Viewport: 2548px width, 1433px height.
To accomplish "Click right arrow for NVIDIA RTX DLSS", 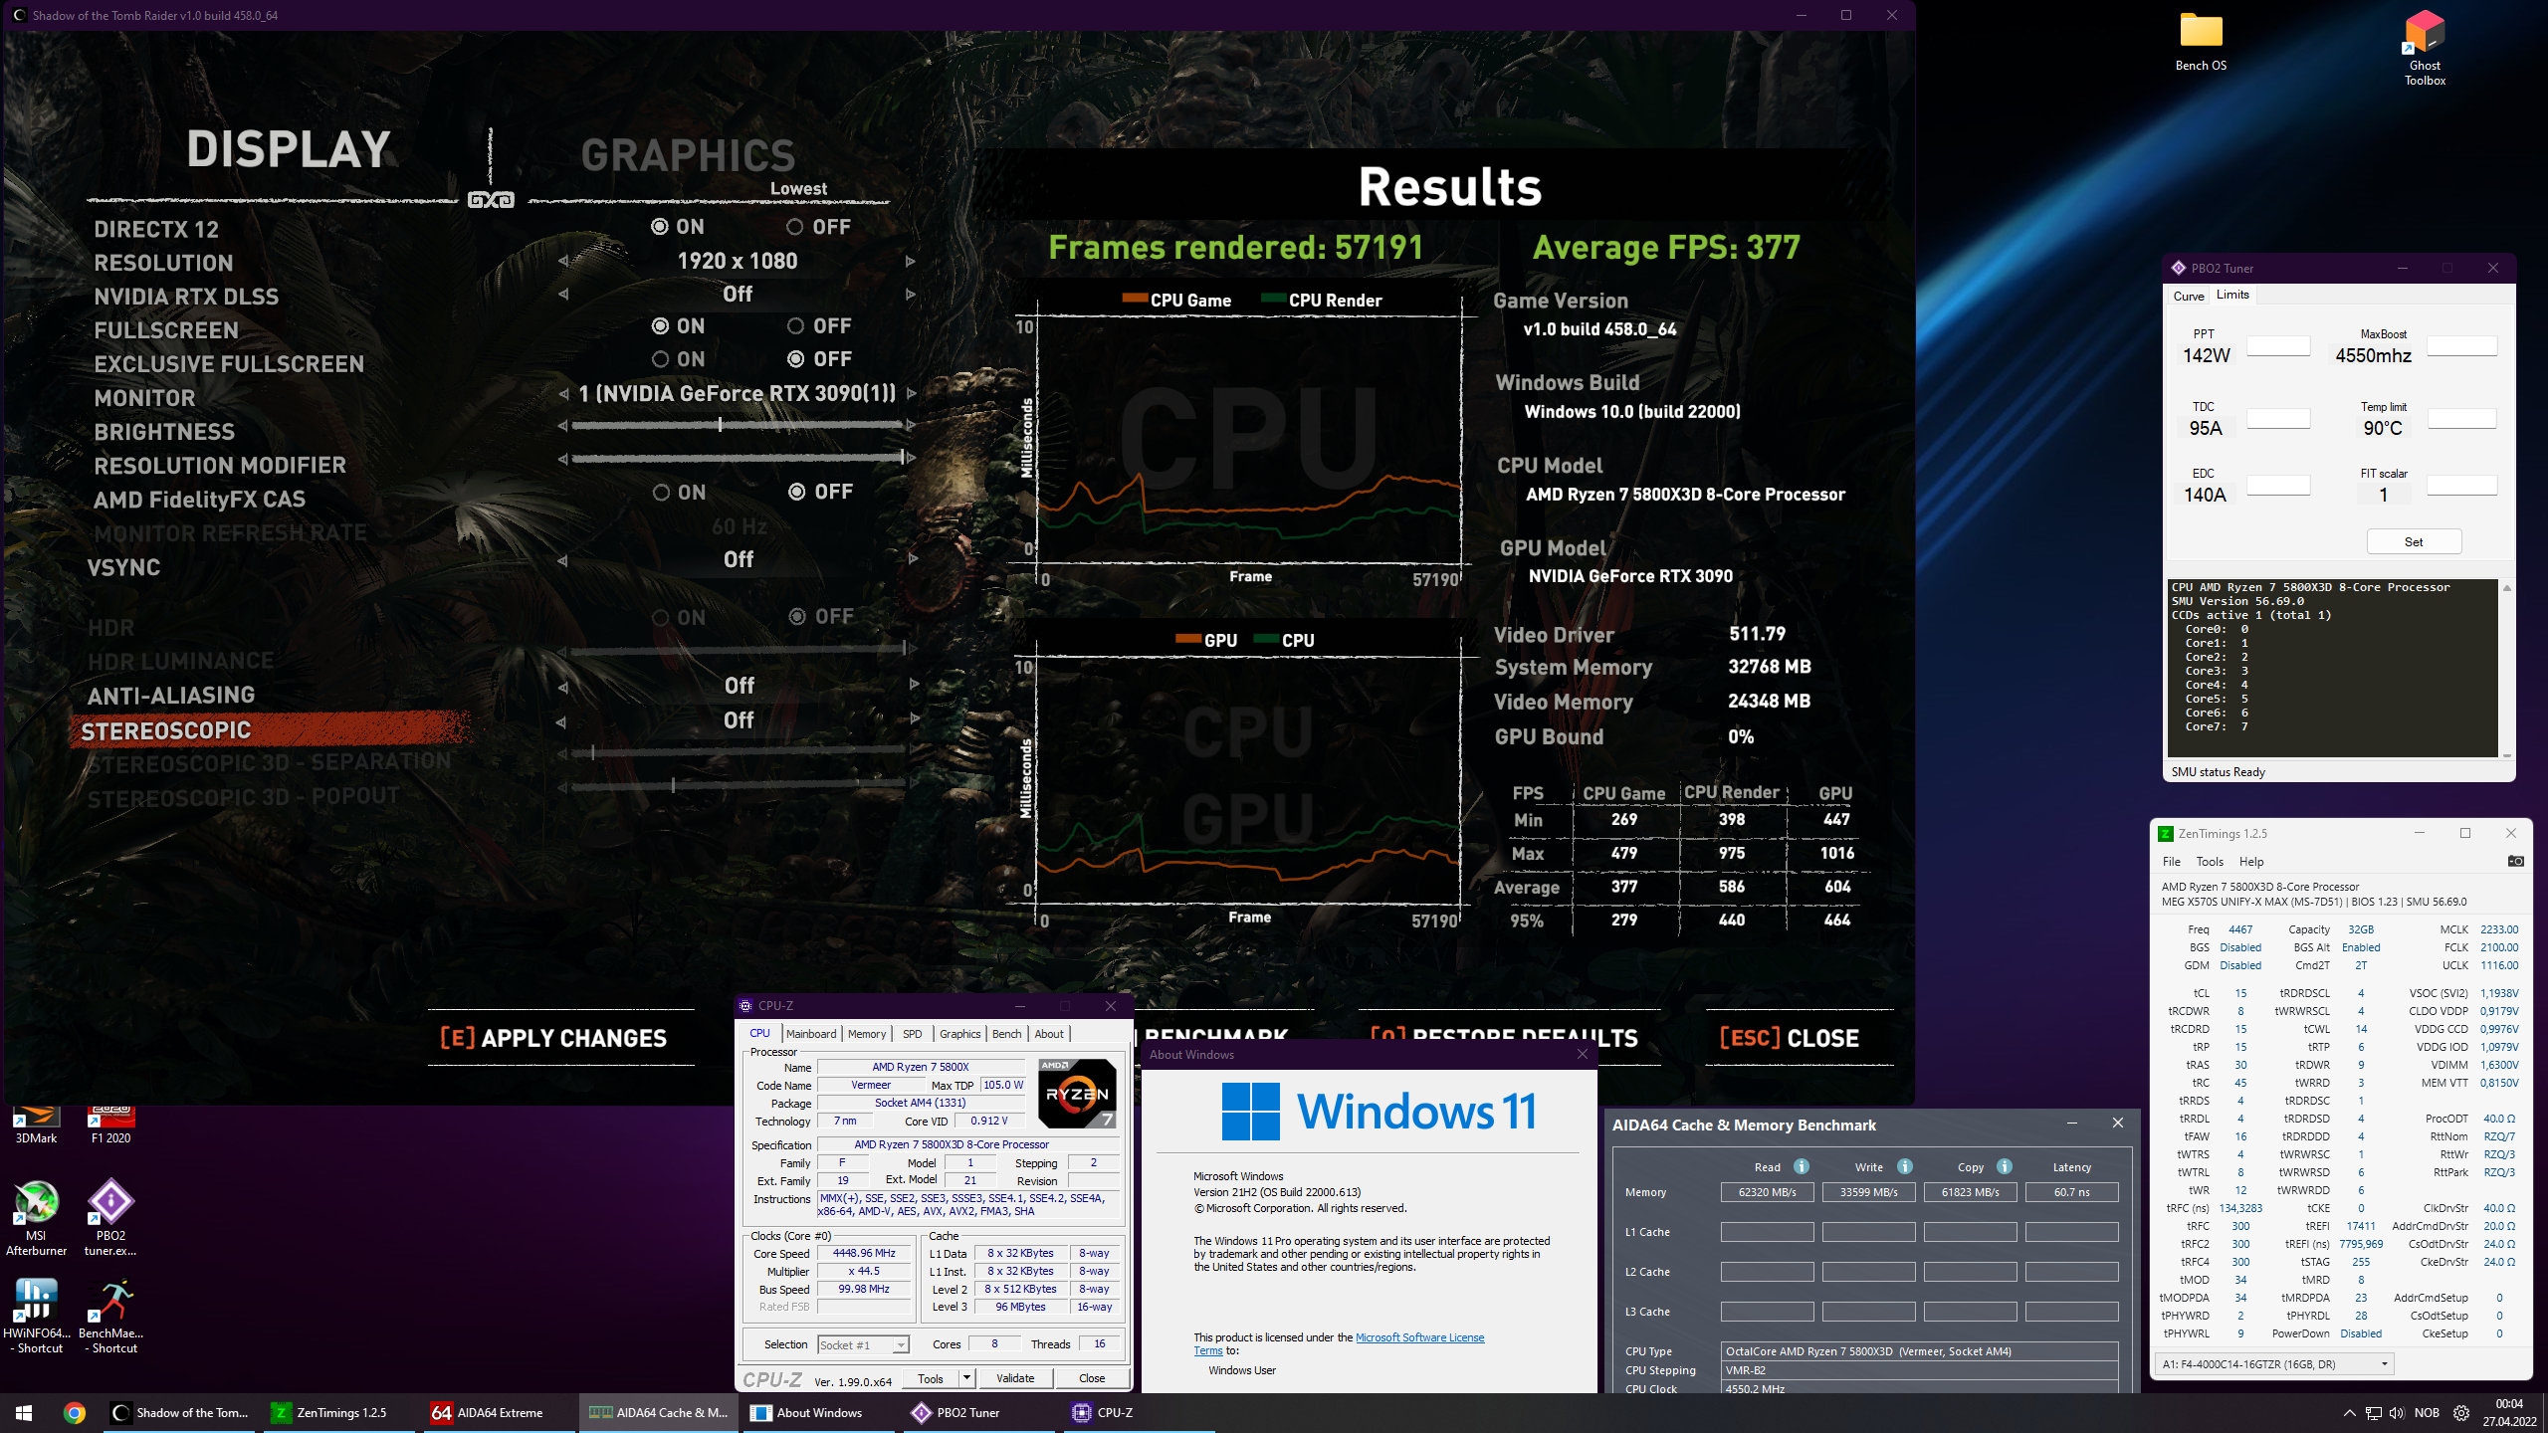I will pyautogui.click(x=910, y=295).
